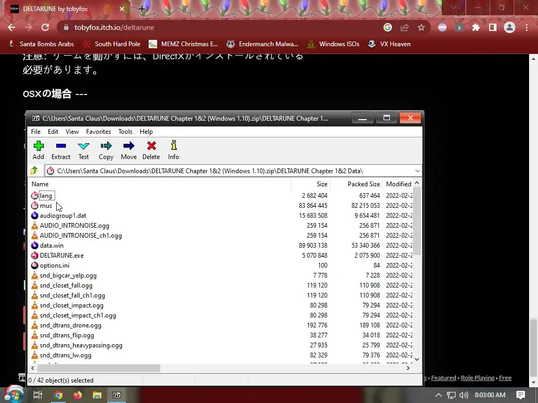Viewport: 538px width, 403px height.
Task: Go back in Chrome
Action: (x=12, y=27)
